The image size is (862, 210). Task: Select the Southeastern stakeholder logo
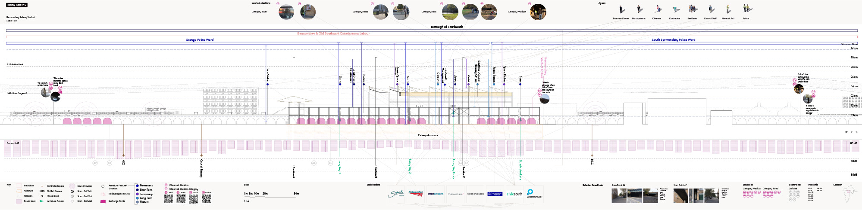pos(436,194)
